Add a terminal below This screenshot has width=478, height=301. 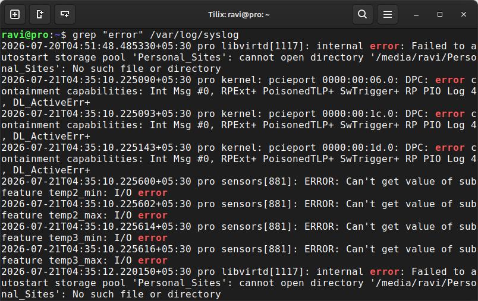[65, 14]
